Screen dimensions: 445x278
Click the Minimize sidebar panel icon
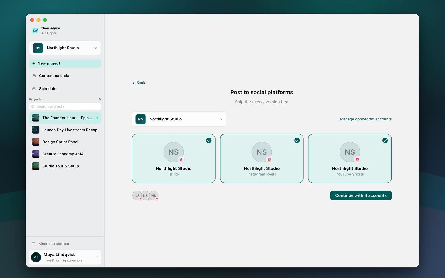(x=33, y=244)
